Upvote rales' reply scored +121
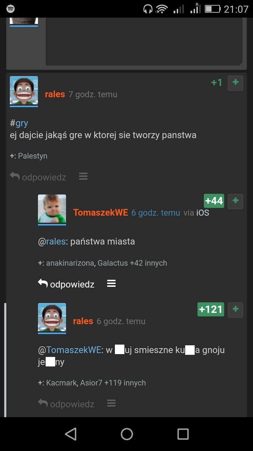This screenshot has height=451, width=253. tap(235, 310)
